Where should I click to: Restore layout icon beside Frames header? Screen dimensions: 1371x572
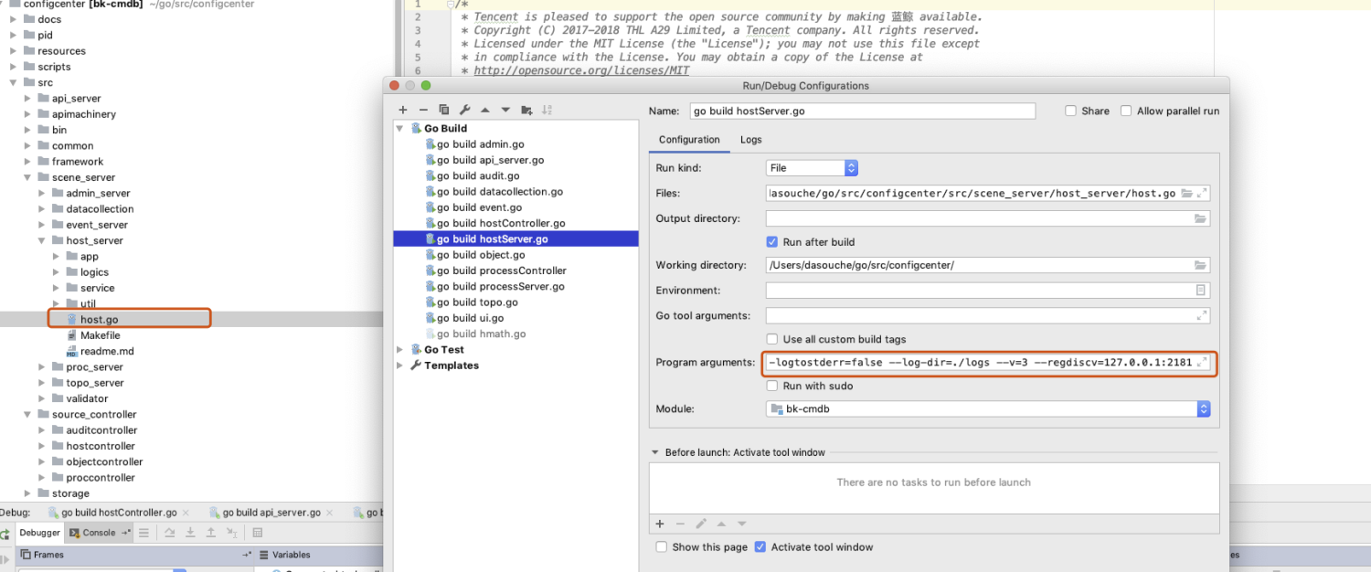click(x=247, y=555)
